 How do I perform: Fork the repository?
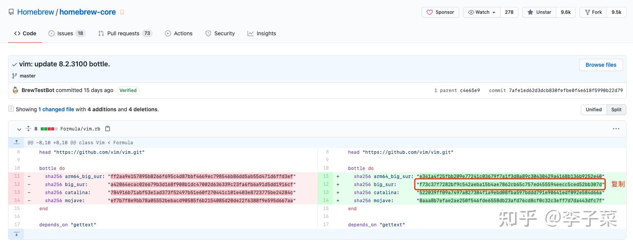[593, 12]
